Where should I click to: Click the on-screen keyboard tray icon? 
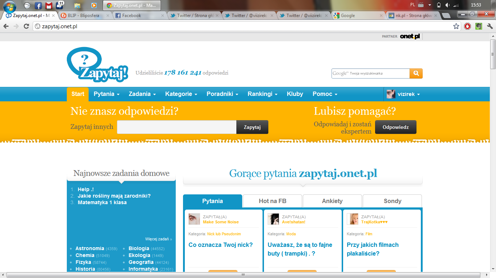(x=421, y=5)
